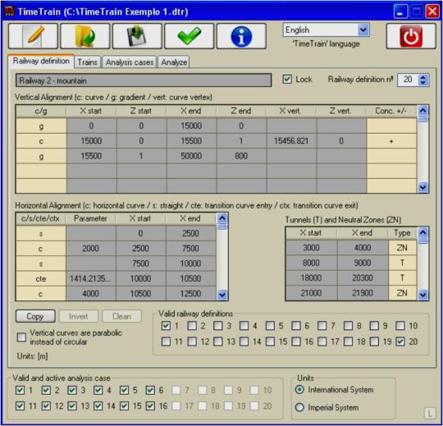
Task: Click the Type column header in Tunnels table
Action: coord(402,233)
